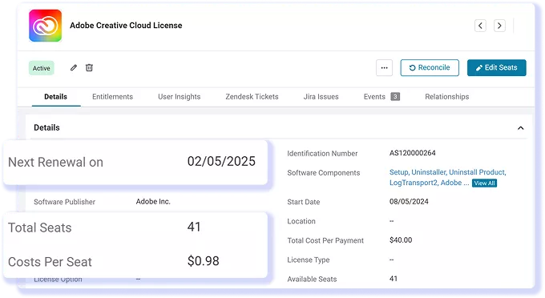
Task: Click the Total Cost Per Payment label
Action: tap(325, 240)
